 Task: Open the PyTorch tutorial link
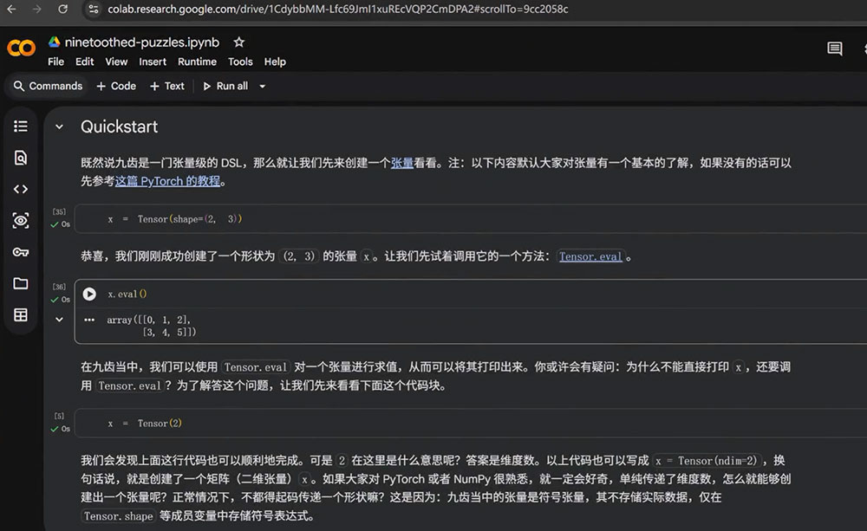coord(167,181)
